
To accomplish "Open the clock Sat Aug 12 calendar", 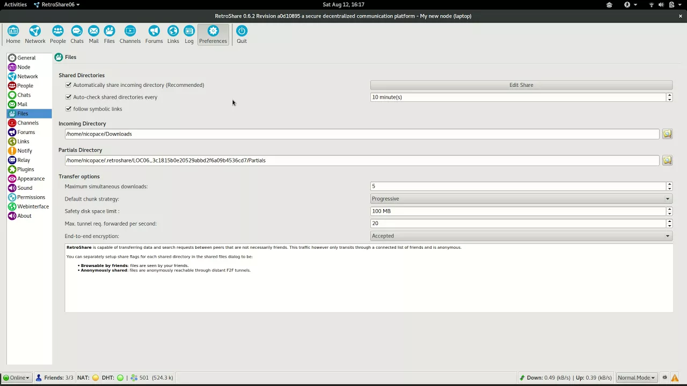I will pos(343,5).
